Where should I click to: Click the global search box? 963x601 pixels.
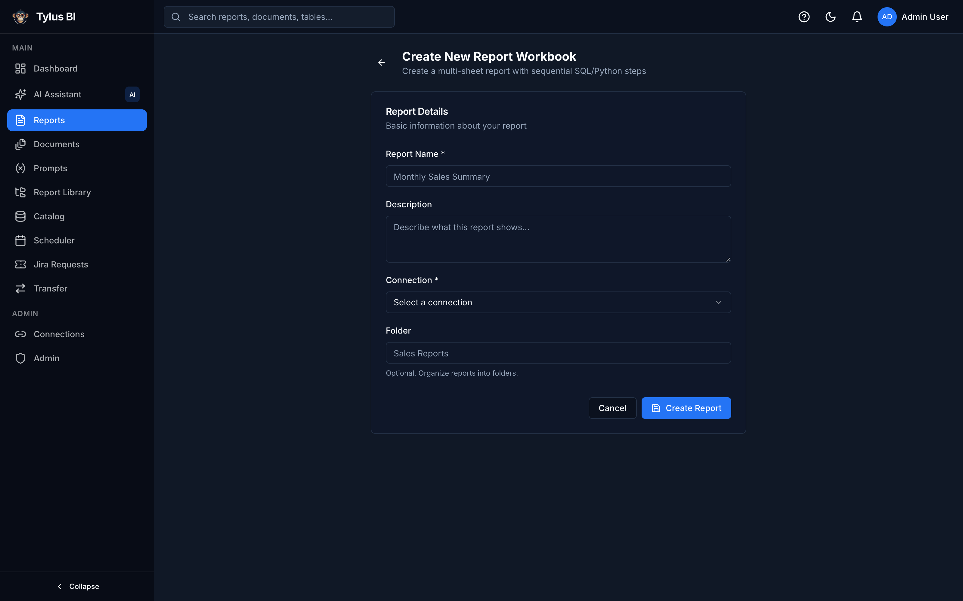pyautogui.click(x=279, y=17)
